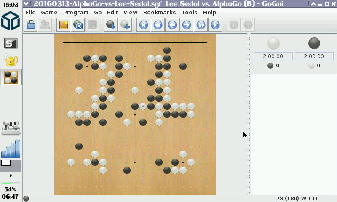This screenshot has height=202, width=337.
Task: Click the black player clock field
Action: coord(314,56)
